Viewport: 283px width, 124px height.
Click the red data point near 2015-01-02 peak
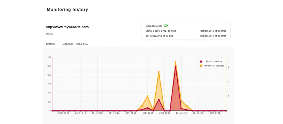point(159,99)
